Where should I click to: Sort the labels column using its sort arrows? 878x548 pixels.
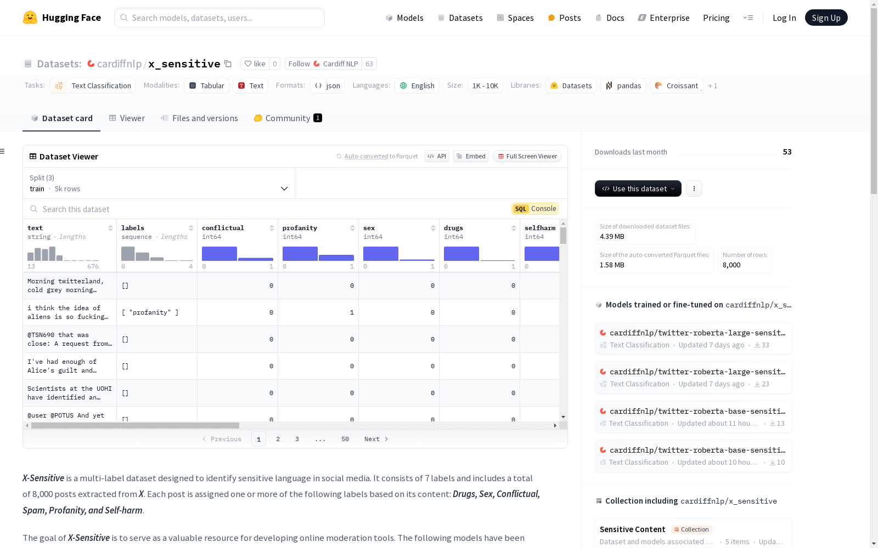click(191, 228)
